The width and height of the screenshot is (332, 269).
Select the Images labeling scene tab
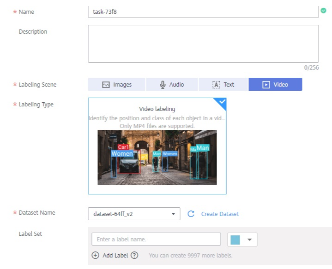117,84
